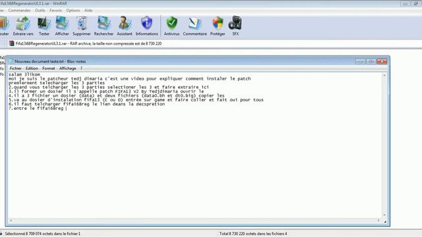Click Notepad horizontal scrollbar right arrow
The image size is (422, 237).
pos(378,221)
